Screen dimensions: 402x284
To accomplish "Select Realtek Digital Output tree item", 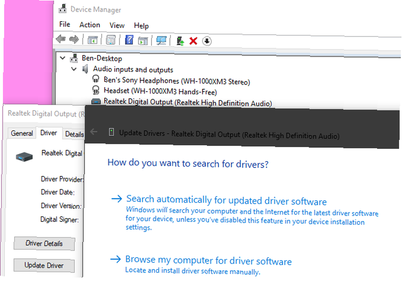I will pyautogui.click(x=188, y=102).
